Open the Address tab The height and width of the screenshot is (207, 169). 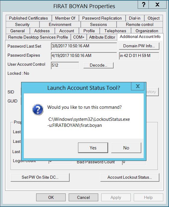(x=42, y=31)
